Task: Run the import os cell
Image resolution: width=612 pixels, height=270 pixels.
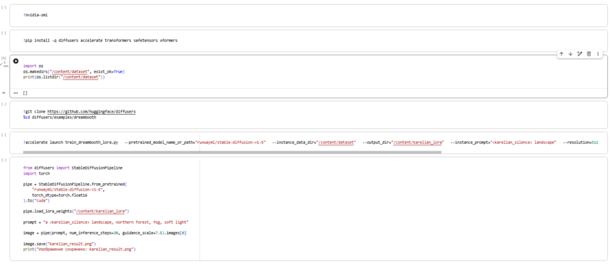Action: coord(16,61)
